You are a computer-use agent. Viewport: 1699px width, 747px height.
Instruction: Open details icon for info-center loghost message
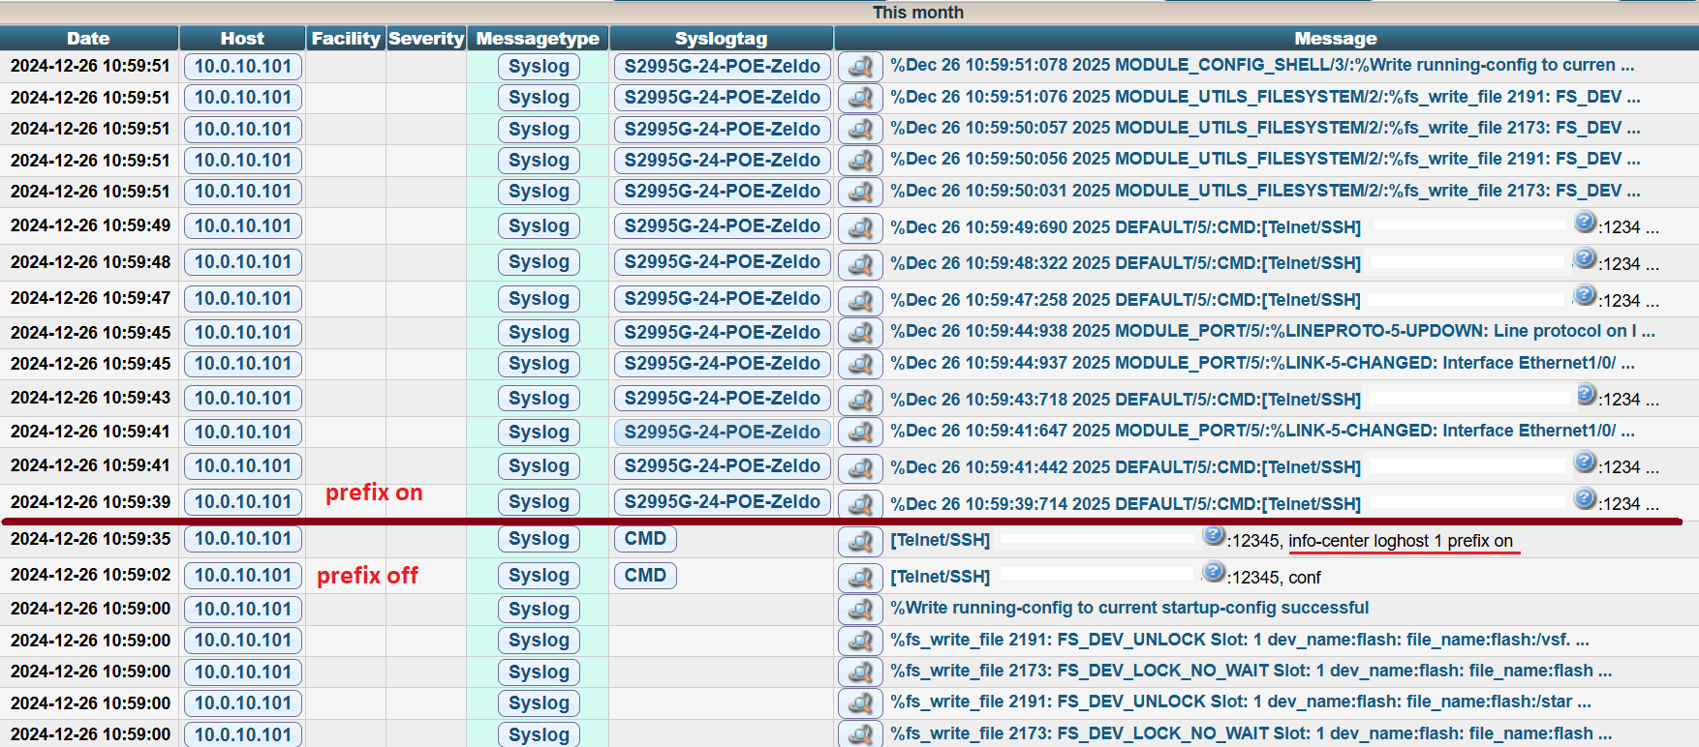pos(860,541)
